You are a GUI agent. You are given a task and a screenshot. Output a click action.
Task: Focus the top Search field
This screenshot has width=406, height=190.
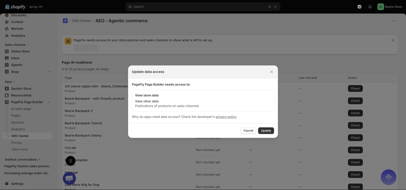tap(203, 7)
